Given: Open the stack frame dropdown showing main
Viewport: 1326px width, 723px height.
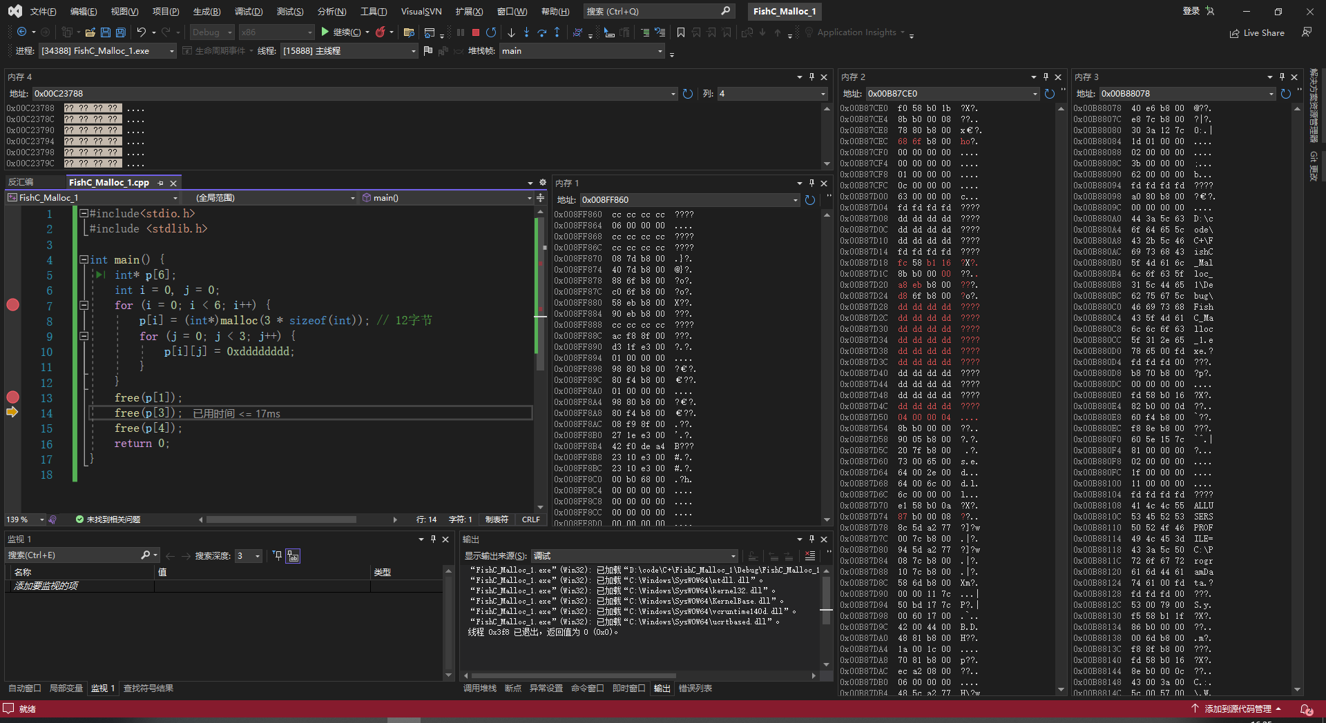Looking at the screenshot, I should [x=582, y=51].
